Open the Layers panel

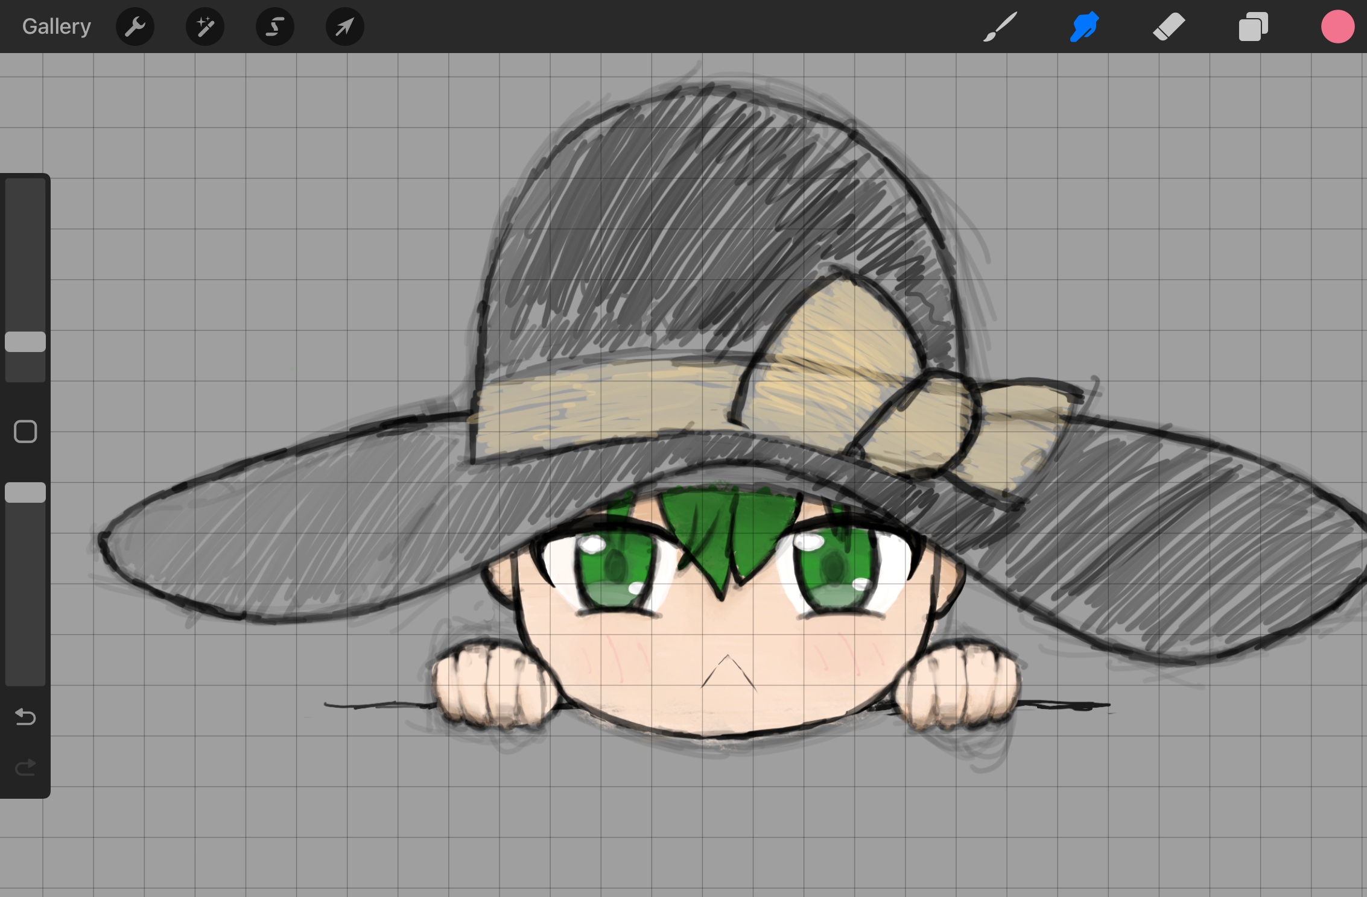(1253, 27)
